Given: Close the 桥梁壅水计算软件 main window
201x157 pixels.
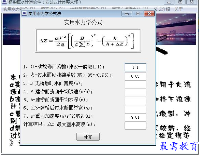Looking at the screenshot, I should [191, 2].
